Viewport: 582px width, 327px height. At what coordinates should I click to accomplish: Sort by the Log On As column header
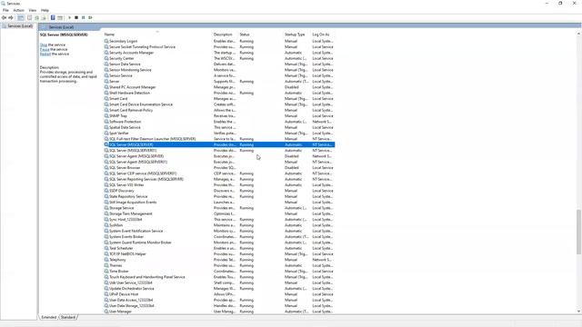[321, 35]
